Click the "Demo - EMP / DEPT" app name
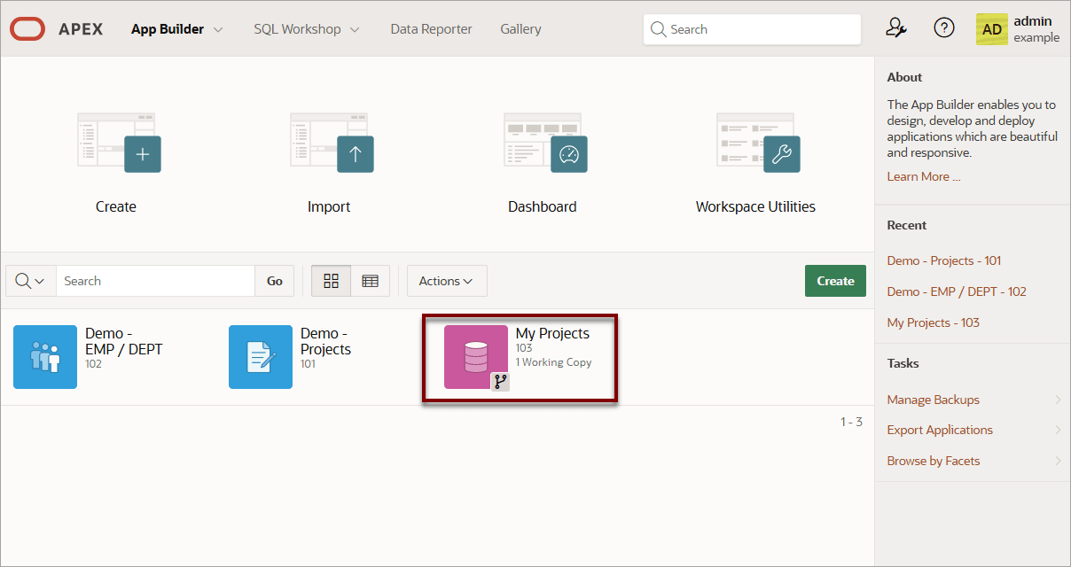This screenshot has height=567, width=1071. point(124,341)
